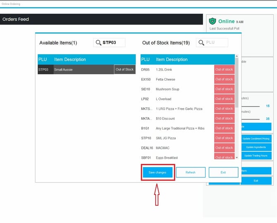277x223 pixels.
Task: Click the green Online shield icon
Action: [213, 21]
